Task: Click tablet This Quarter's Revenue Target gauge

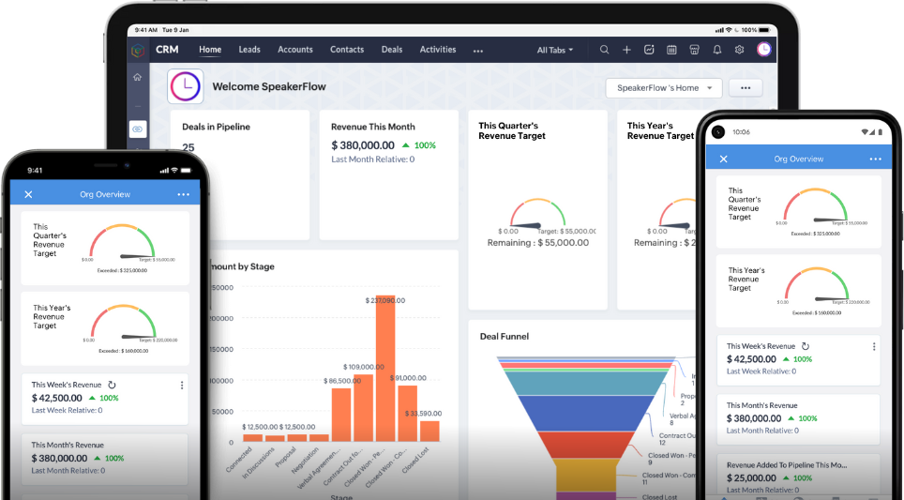Action: 537,215
